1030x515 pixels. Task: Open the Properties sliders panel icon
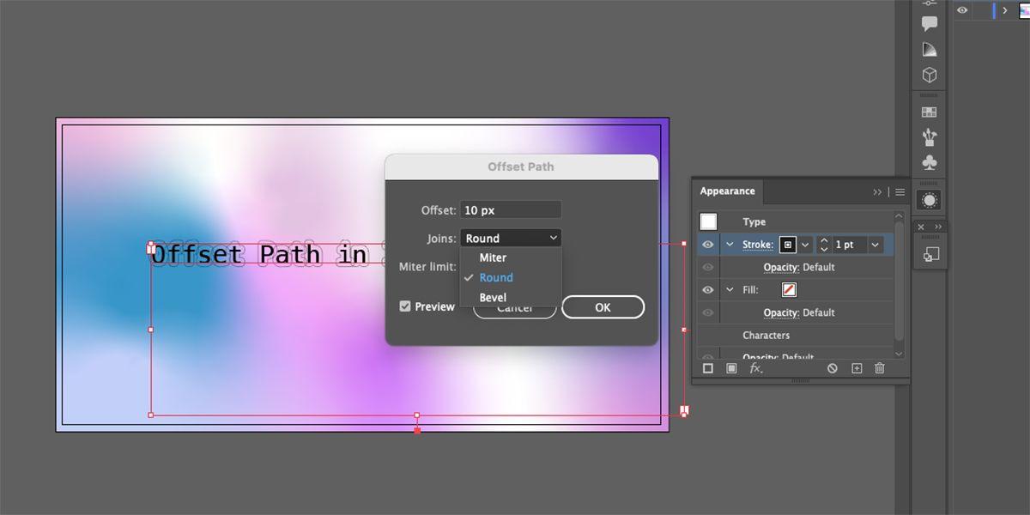point(929,4)
